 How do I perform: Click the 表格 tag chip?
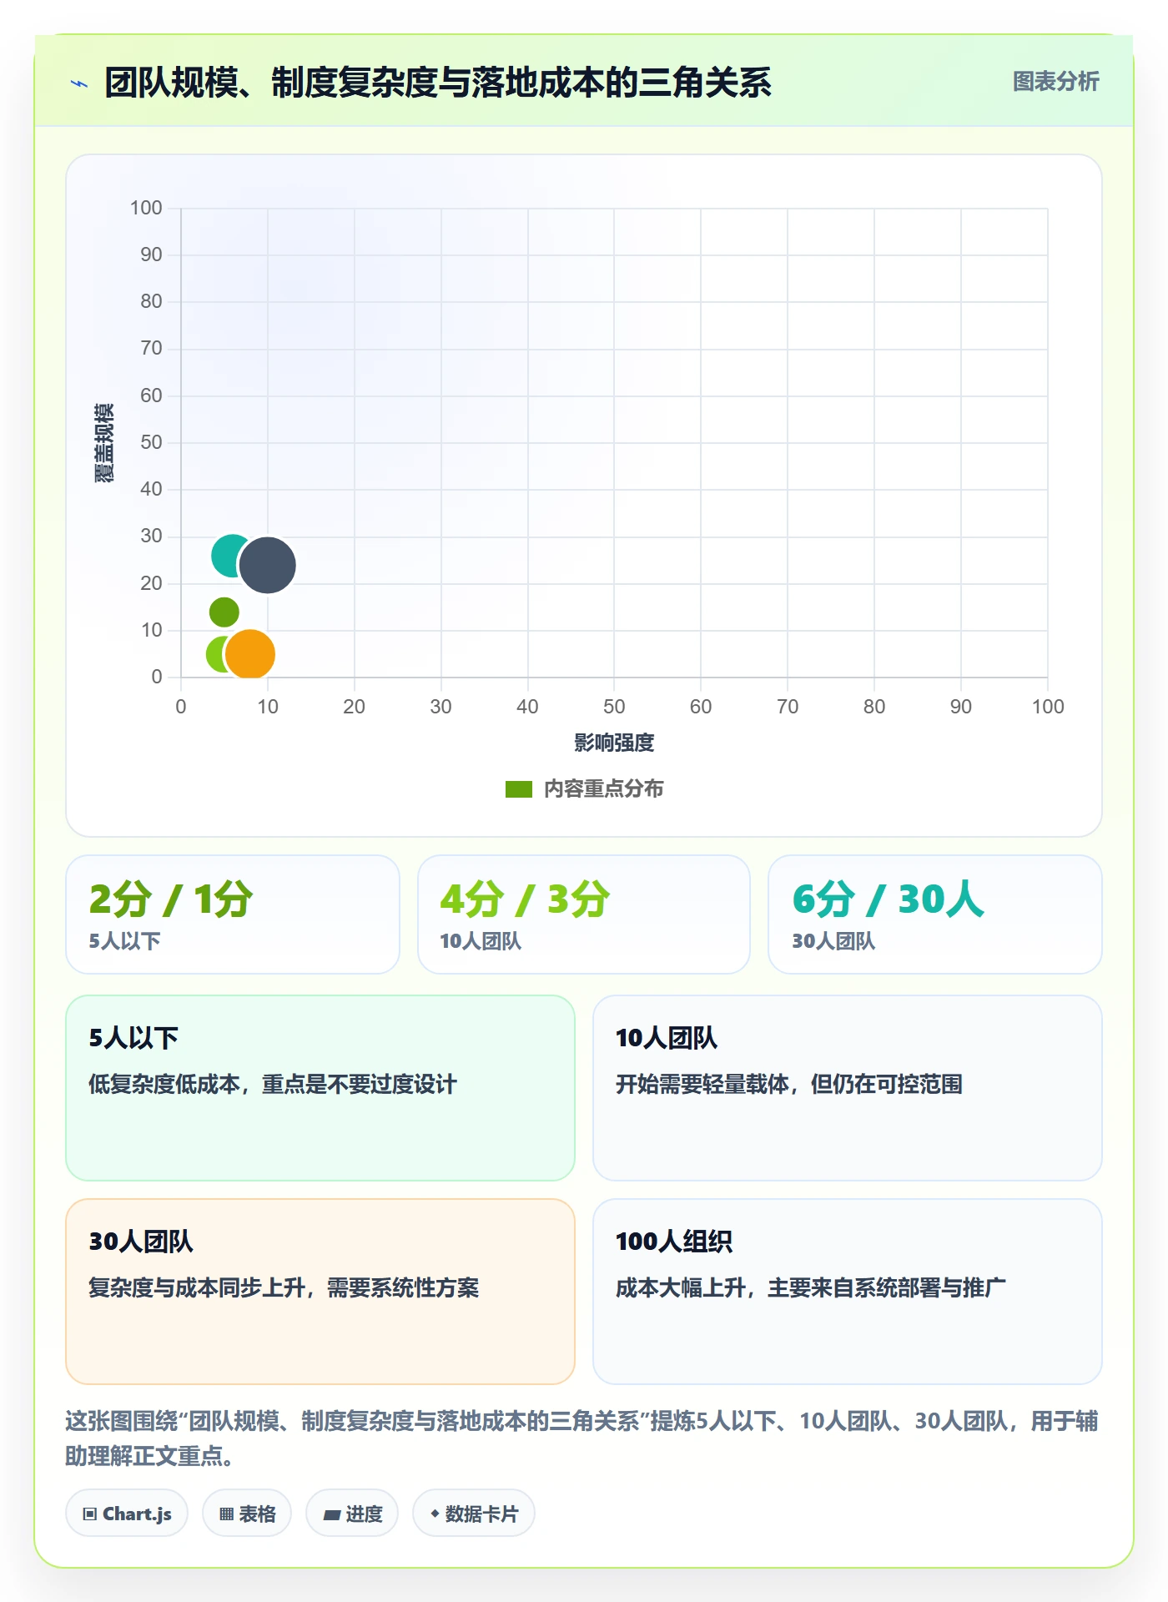(247, 1514)
